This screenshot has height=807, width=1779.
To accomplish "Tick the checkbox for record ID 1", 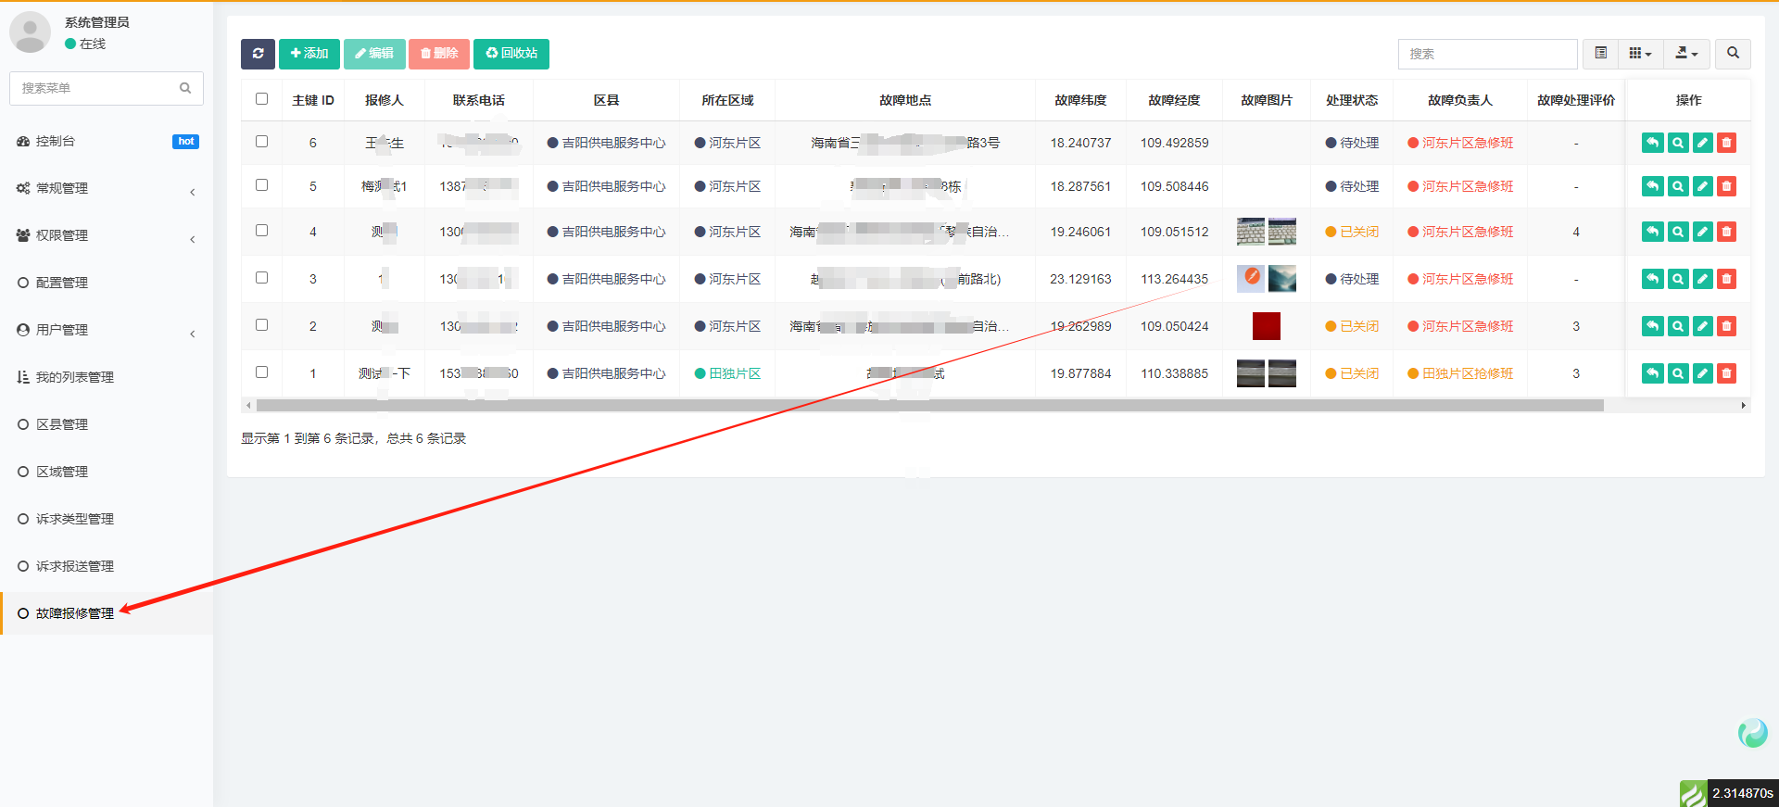I will pos(261,372).
